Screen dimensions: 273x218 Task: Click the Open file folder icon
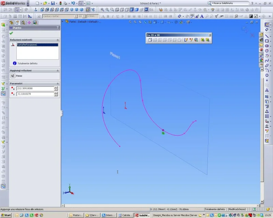(x=45, y=3)
